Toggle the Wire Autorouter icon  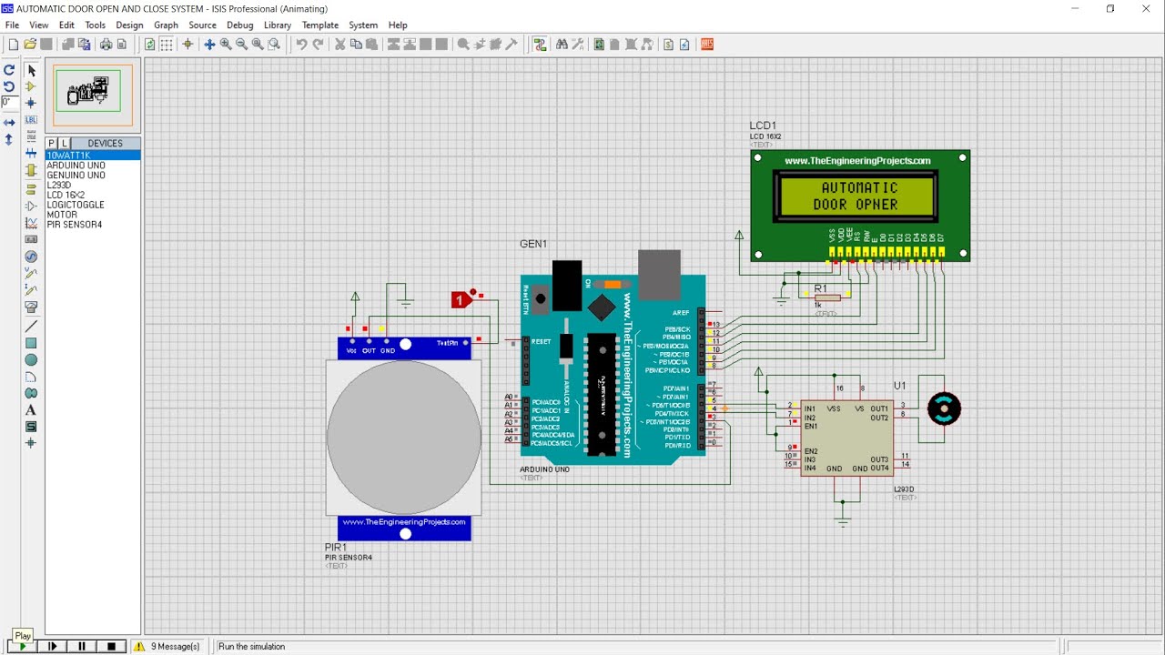click(540, 44)
